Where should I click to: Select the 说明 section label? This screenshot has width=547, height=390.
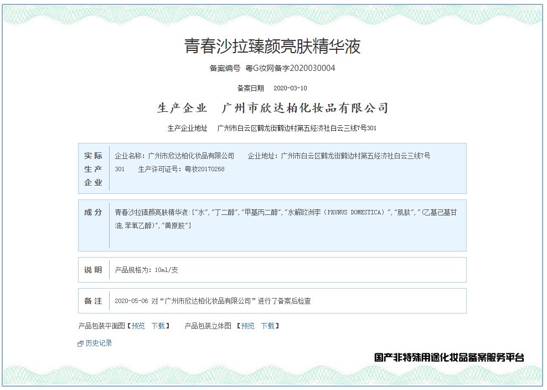tap(94, 270)
